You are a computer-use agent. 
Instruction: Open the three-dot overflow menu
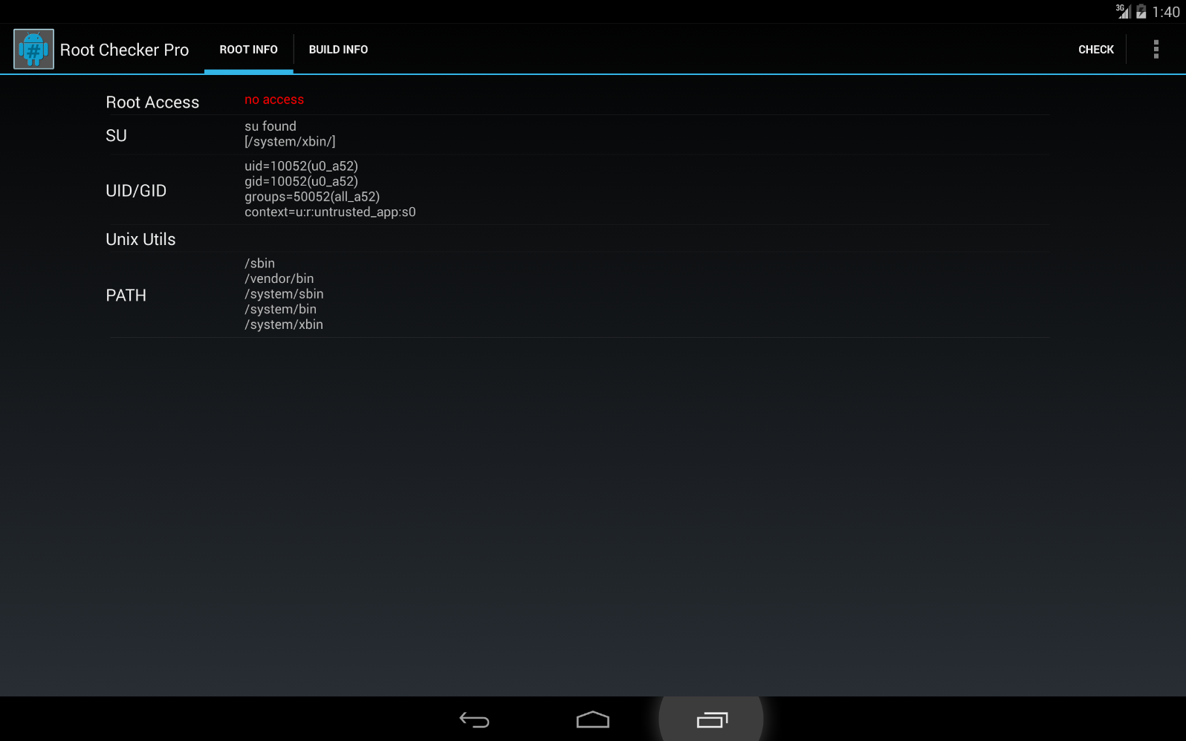1156,49
